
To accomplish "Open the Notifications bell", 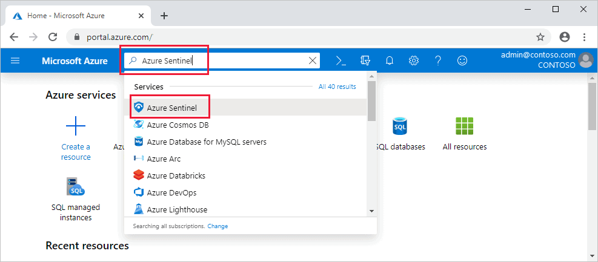I will 390,61.
